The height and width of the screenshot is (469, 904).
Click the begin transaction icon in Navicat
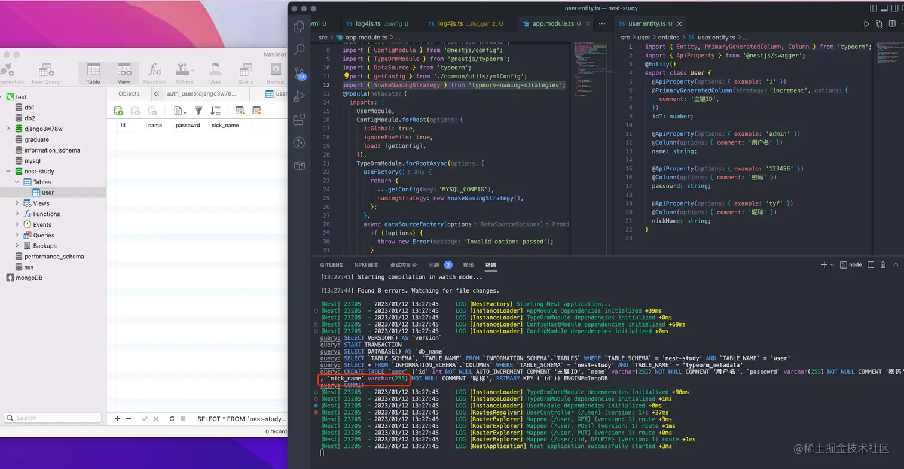coord(118,111)
